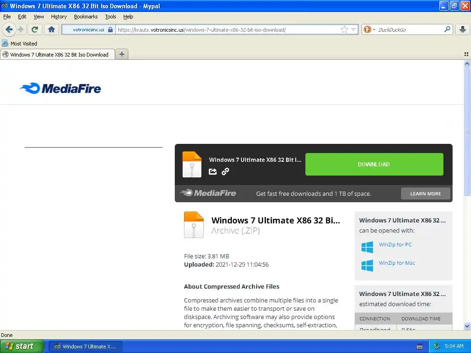Viewport: 471px width, 353px height.
Task: Open the Downloads arrow button
Action: (x=463, y=29)
